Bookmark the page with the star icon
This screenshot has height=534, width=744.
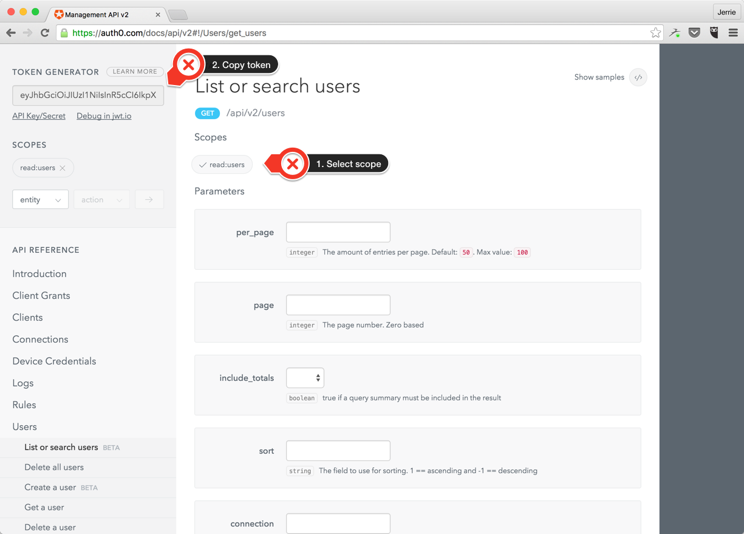[x=655, y=33]
